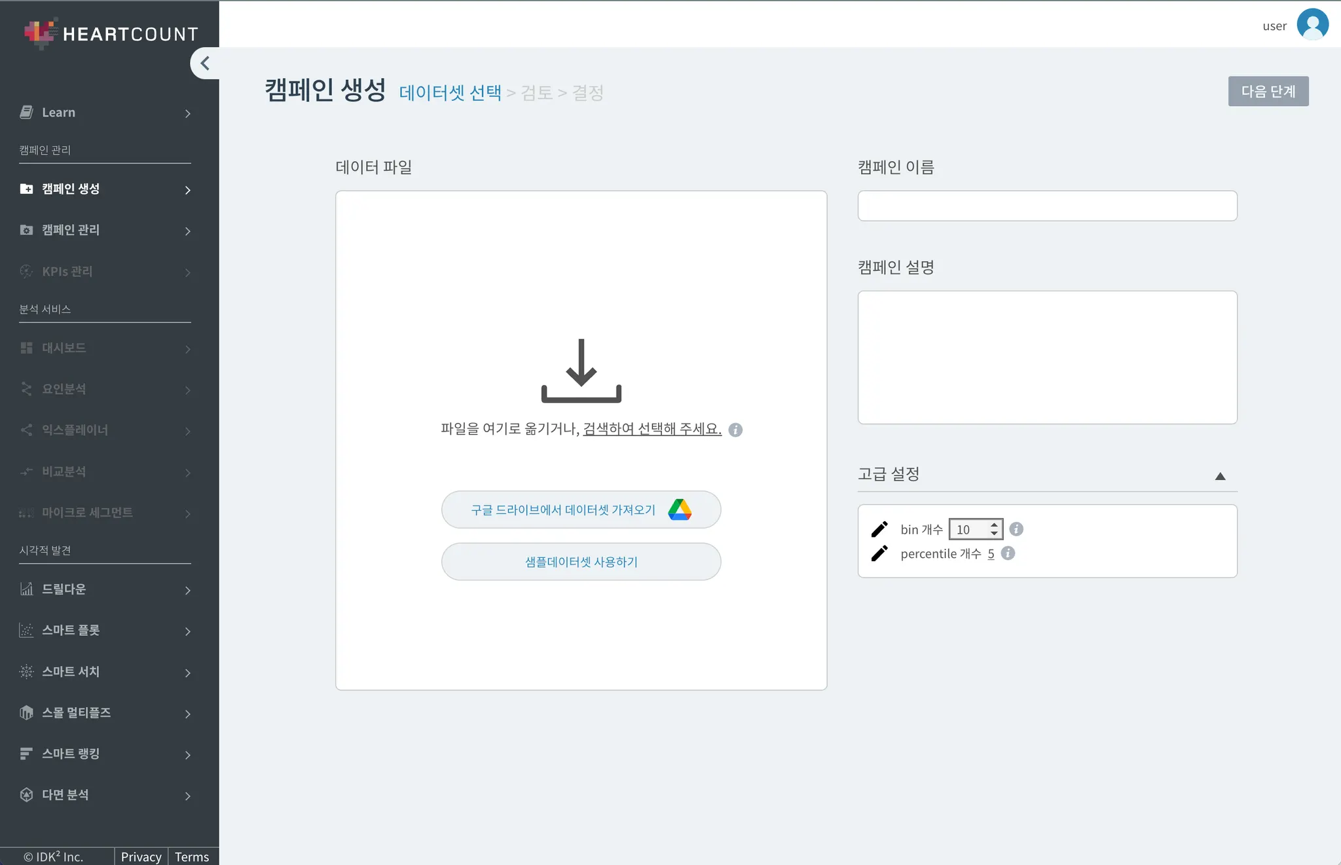The image size is (1341, 865).
Task: Collapse the sidebar with the arrow button
Action: tap(205, 64)
